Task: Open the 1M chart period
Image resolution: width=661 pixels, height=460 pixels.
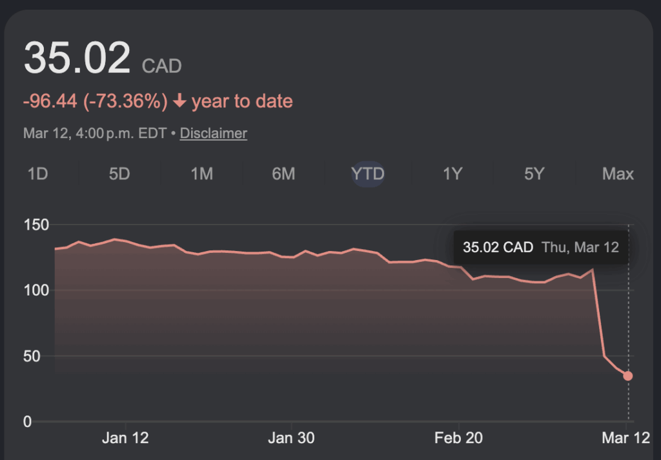Action: 203,174
